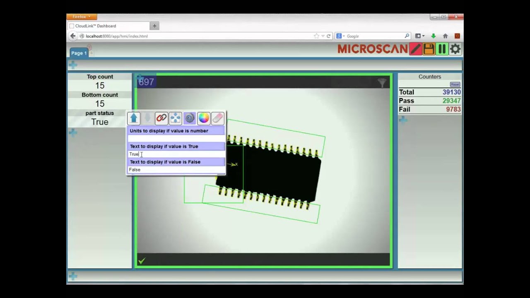This screenshot has height=298, width=530.
Task: Click the plus icon under the Counters panel
Action: coord(403,120)
